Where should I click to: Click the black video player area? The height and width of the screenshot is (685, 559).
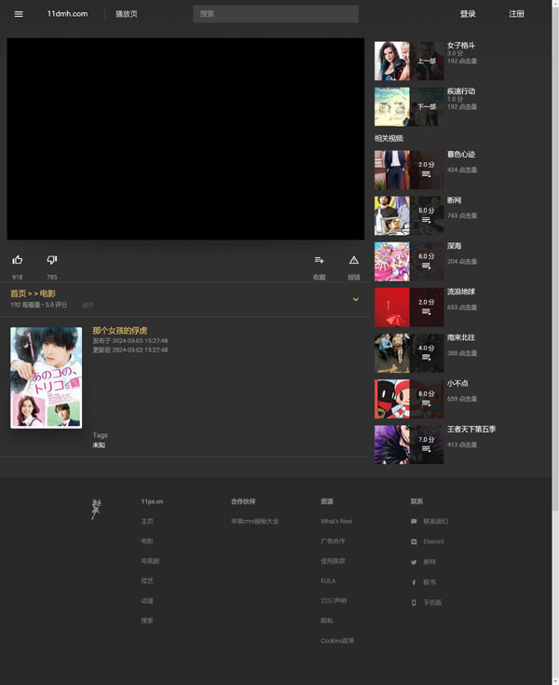pos(185,139)
